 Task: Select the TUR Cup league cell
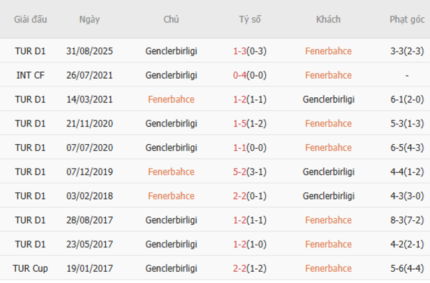click(x=30, y=268)
